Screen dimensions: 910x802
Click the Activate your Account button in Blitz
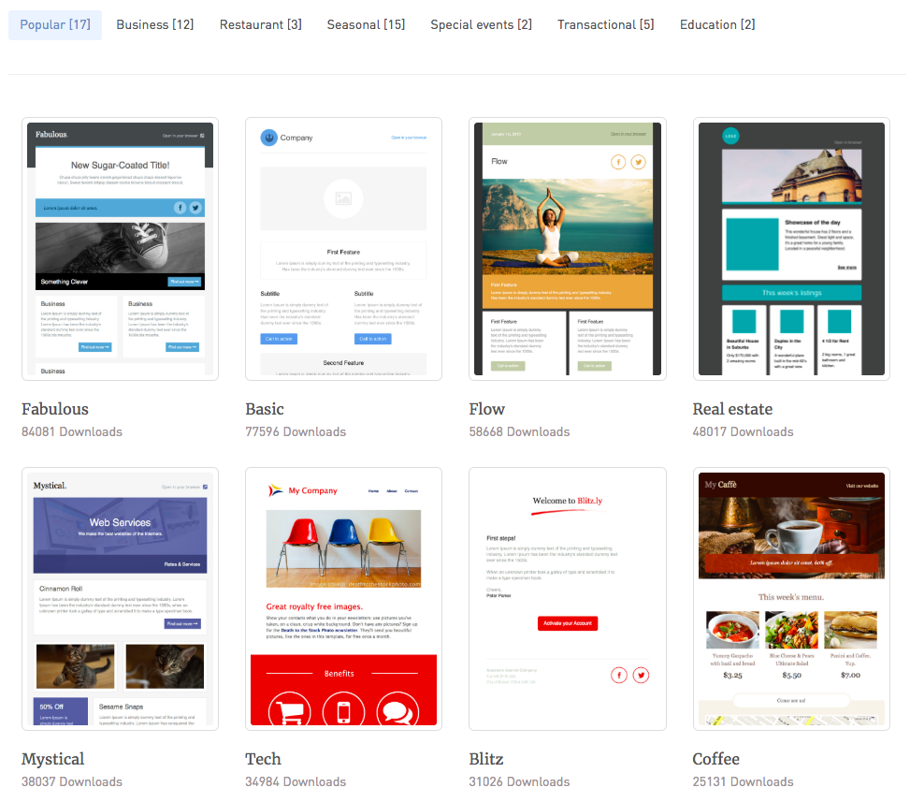pyautogui.click(x=567, y=622)
